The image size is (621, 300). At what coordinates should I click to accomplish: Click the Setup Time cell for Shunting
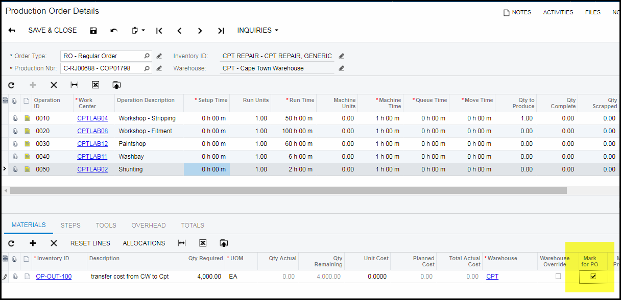click(x=207, y=169)
